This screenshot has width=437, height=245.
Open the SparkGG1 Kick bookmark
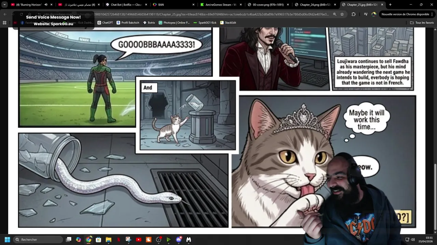(x=205, y=22)
